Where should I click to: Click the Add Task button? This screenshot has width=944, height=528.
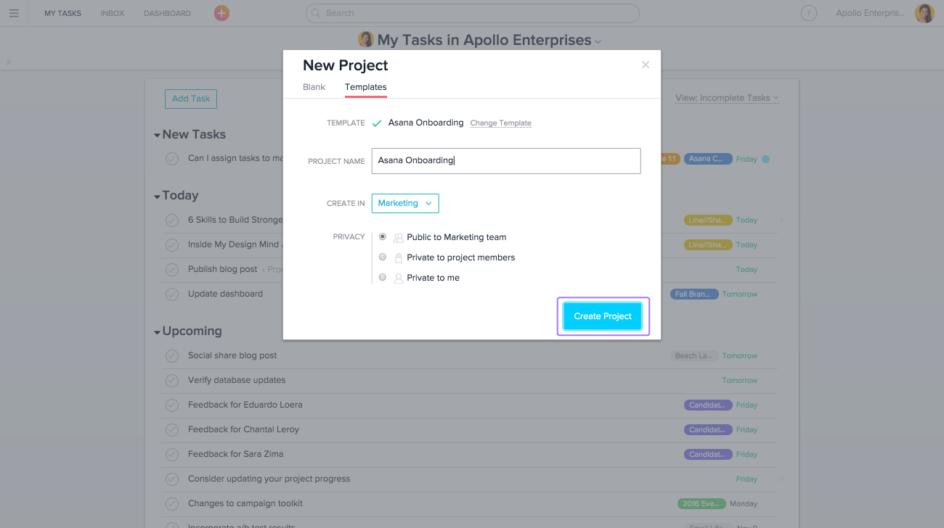coord(191,99)
